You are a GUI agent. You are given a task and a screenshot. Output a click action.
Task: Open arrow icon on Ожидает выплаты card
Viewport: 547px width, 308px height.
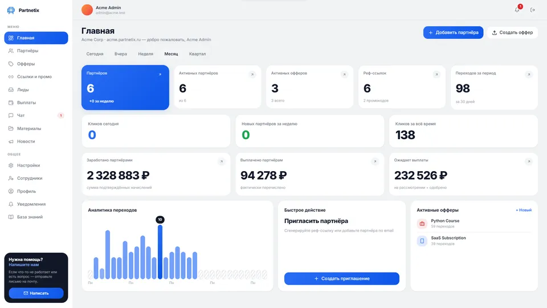coord(529,161)
